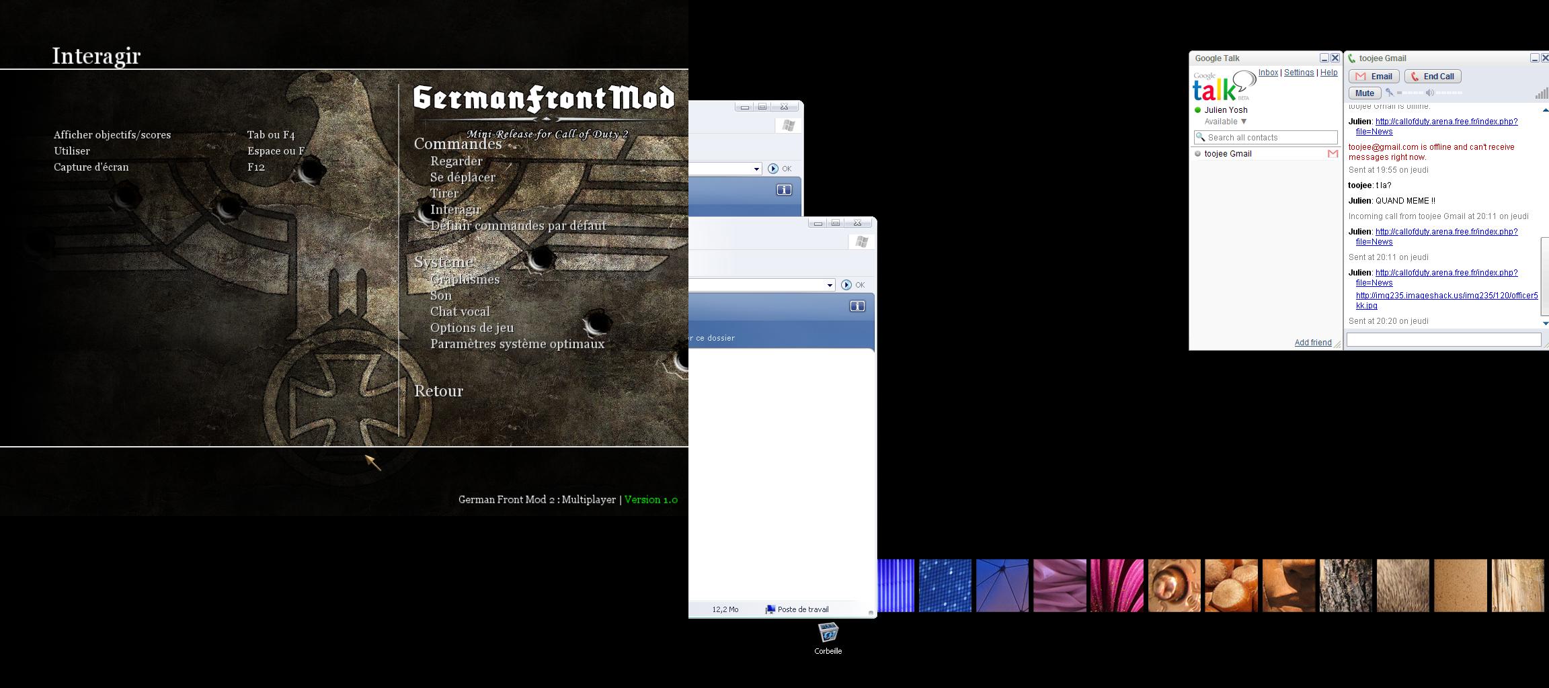Image resolution: width=1549 pixels, height=688 pixels.
Task: Click the magnifier icon in contacts search
Action: click(1200, 137)
